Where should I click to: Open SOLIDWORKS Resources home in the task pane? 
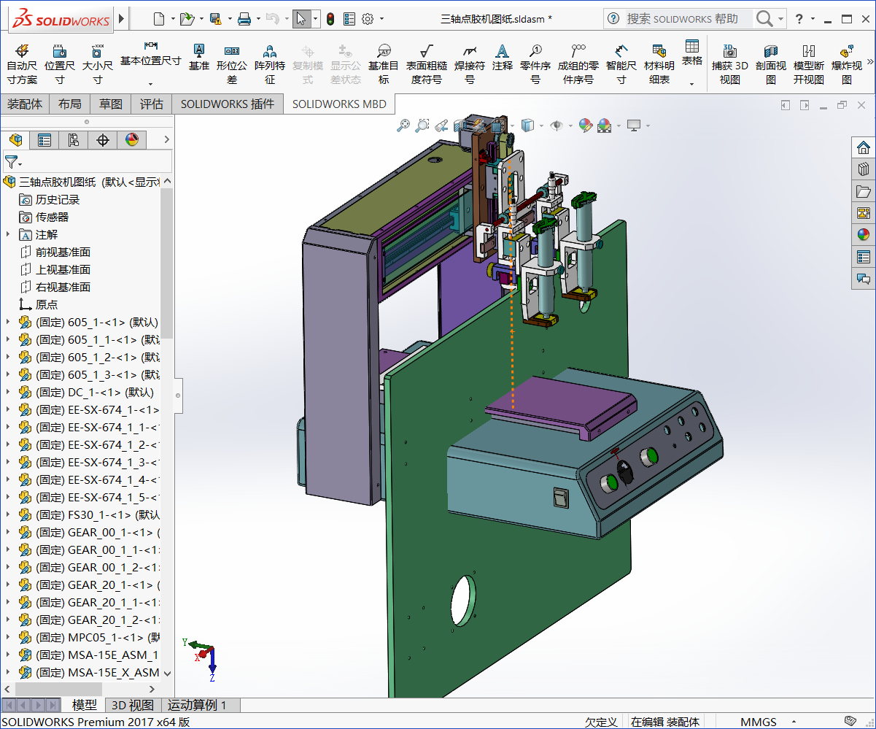pos(864,147)
